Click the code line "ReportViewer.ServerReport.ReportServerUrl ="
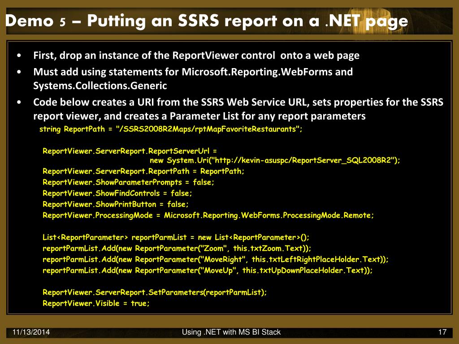459x344 pixels. click(130, 151)
